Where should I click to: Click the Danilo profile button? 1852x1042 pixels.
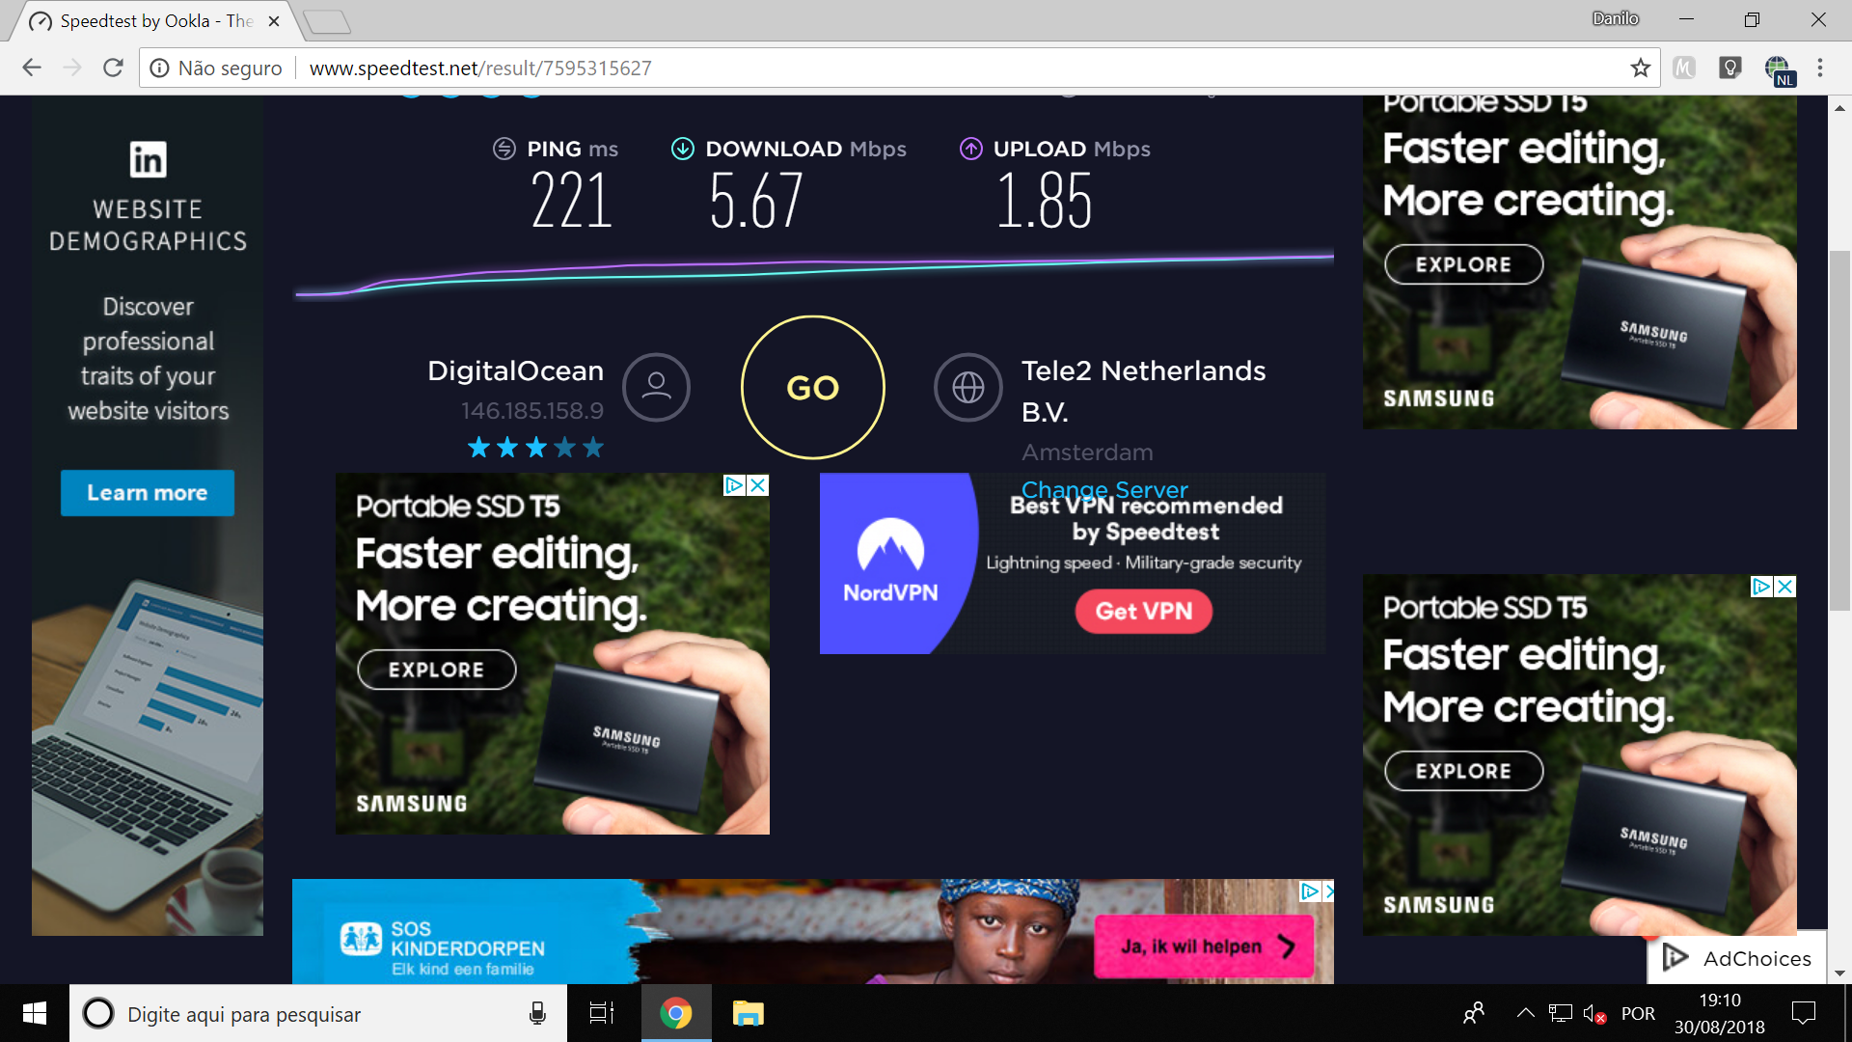[x=1616, y=18]
